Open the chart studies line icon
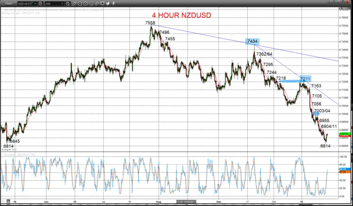 click(80, 4)
